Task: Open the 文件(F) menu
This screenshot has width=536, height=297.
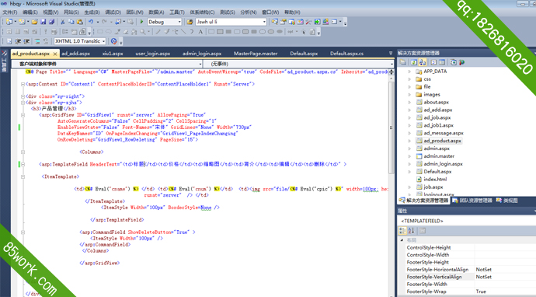Action: (x=10, y=12)
